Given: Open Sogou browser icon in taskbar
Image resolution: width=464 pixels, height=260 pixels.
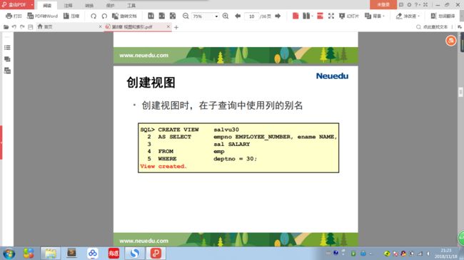Looking at the screenshot, I should click(x=135, y=253).
